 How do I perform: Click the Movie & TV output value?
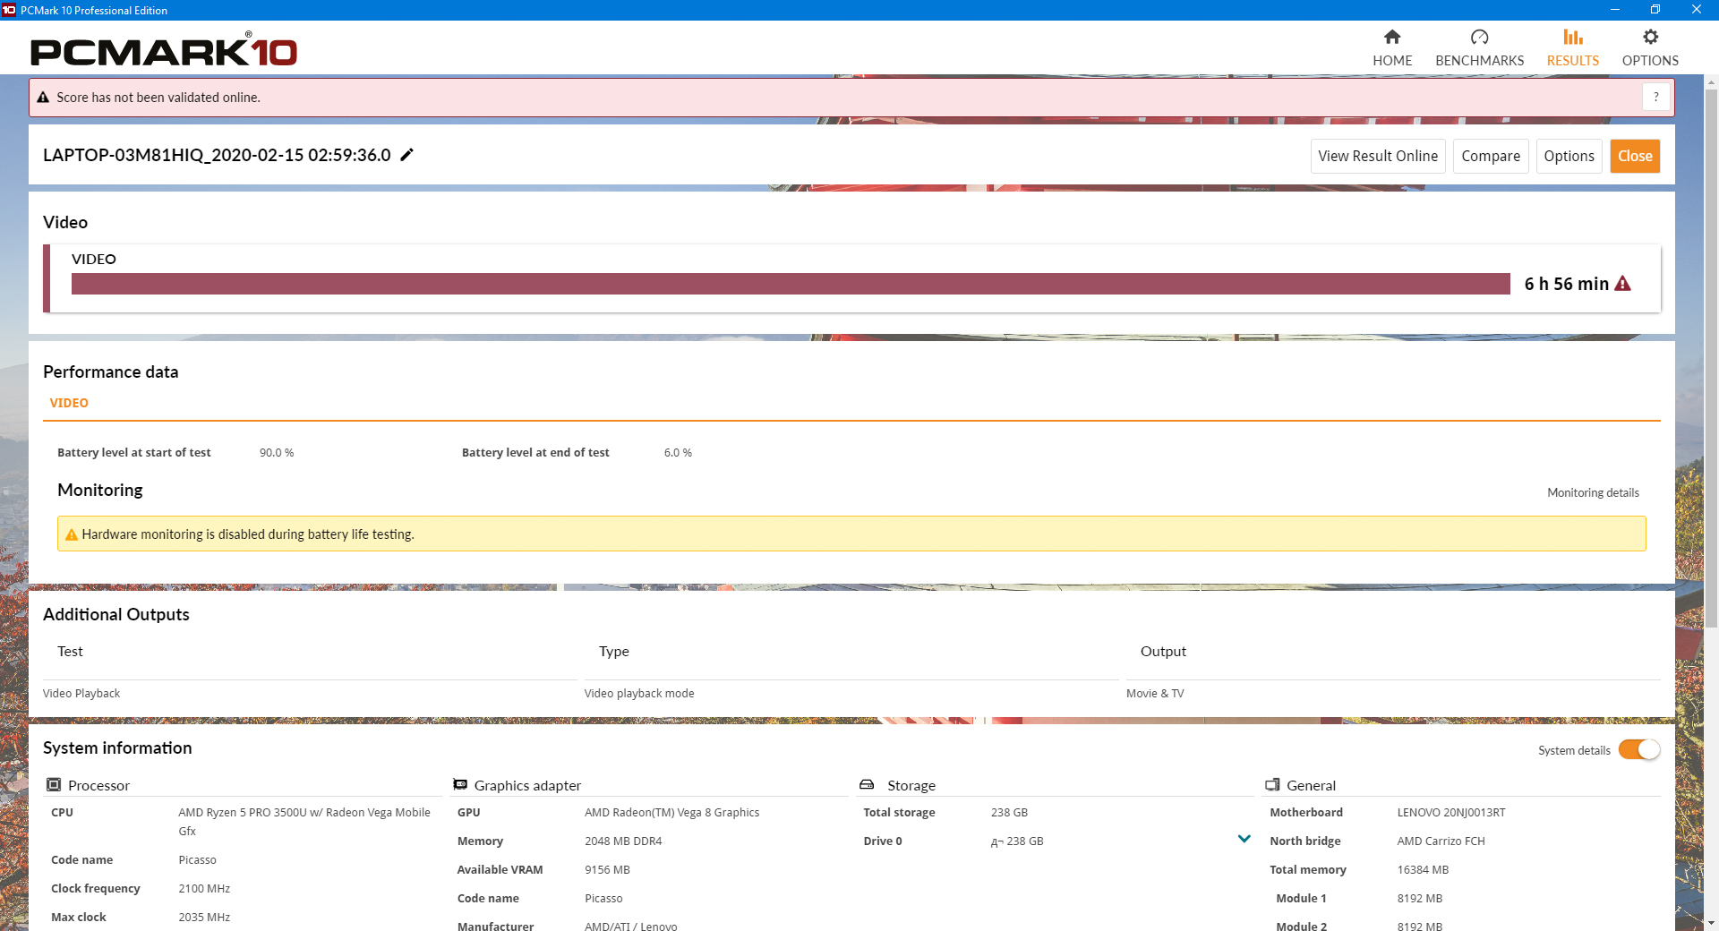[x=1155, y=694]
